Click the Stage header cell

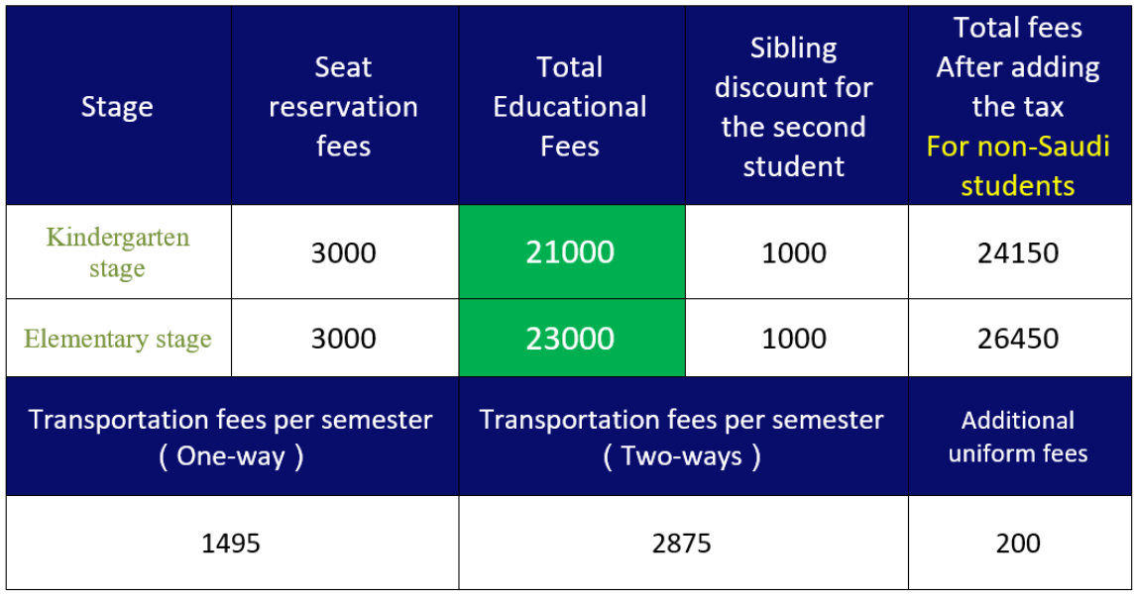(118, 106)
